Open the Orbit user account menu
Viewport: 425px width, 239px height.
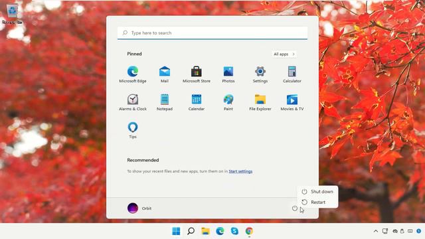click(139, 208)
